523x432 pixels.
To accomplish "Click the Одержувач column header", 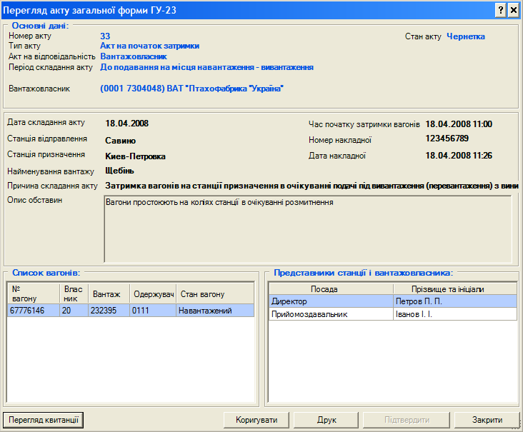I will 153,293.
